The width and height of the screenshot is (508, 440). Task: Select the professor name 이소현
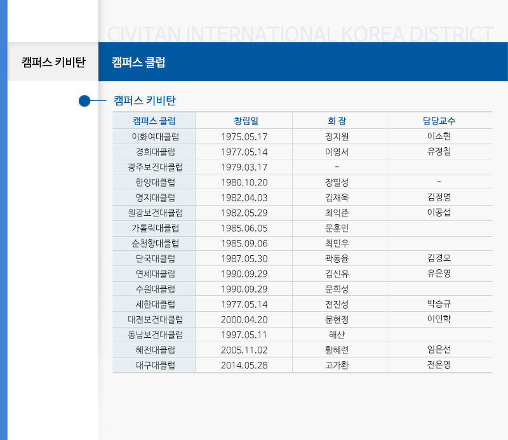(439, 136)
